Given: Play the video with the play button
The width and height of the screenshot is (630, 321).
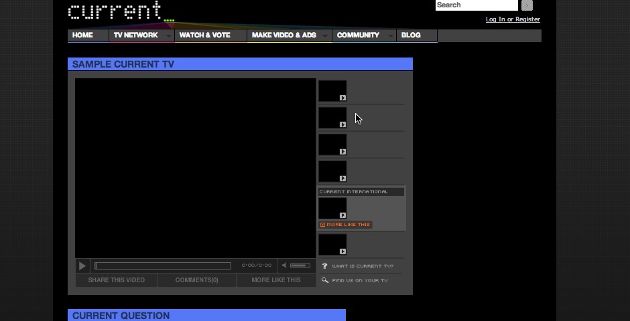Looking at the screenshot, I should pos(82,265).
